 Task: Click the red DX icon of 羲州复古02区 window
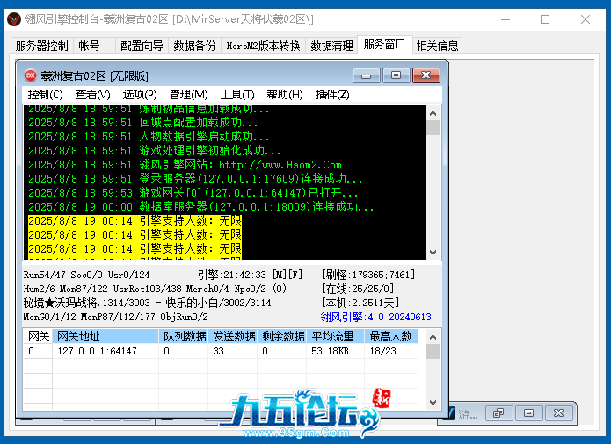pos(31,75)
